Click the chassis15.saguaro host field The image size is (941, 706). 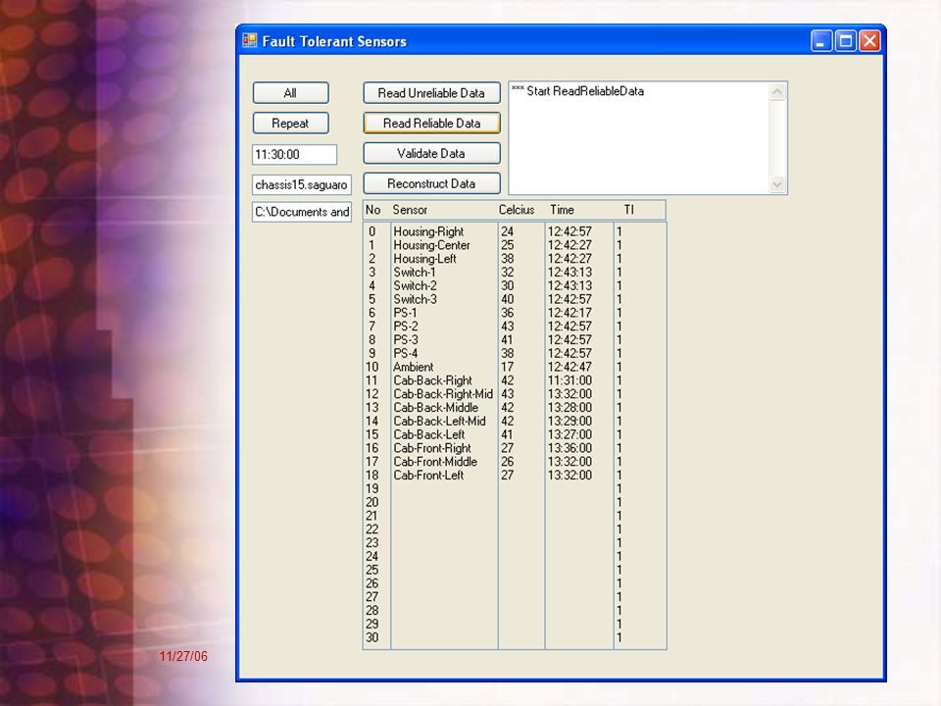click(301, 184)
